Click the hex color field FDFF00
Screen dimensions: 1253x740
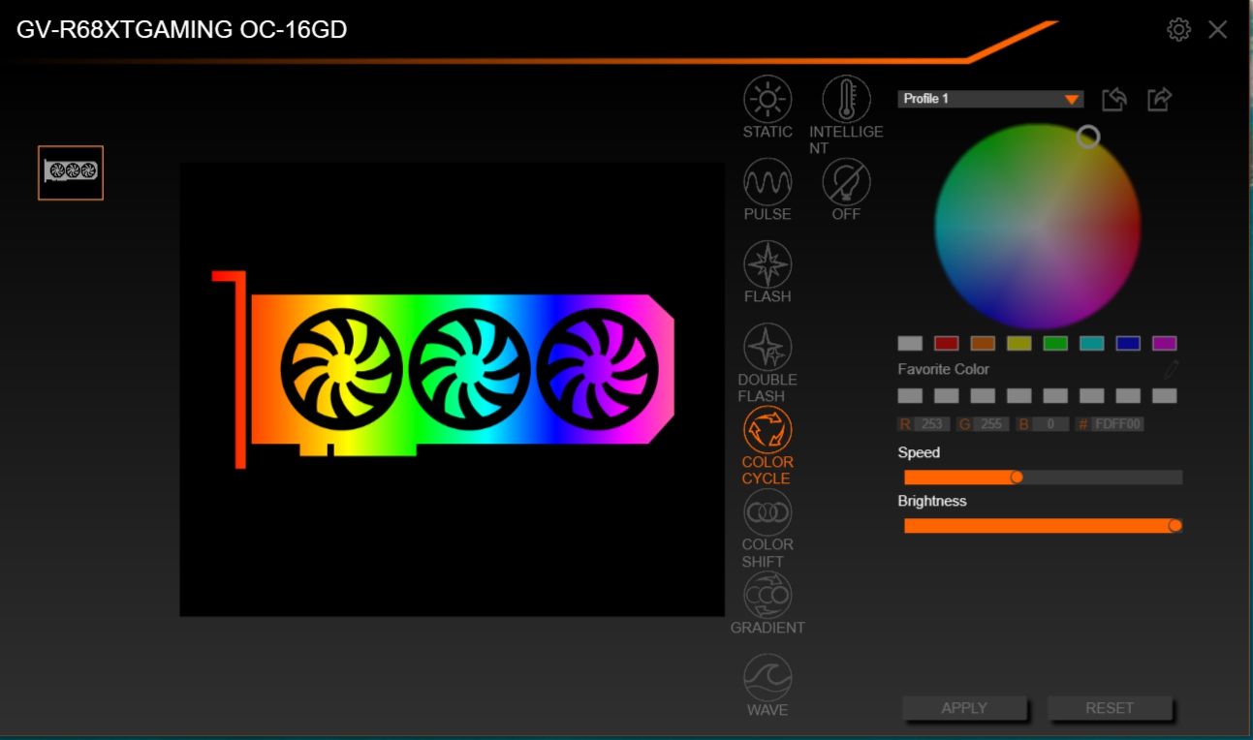(1118, 424)
